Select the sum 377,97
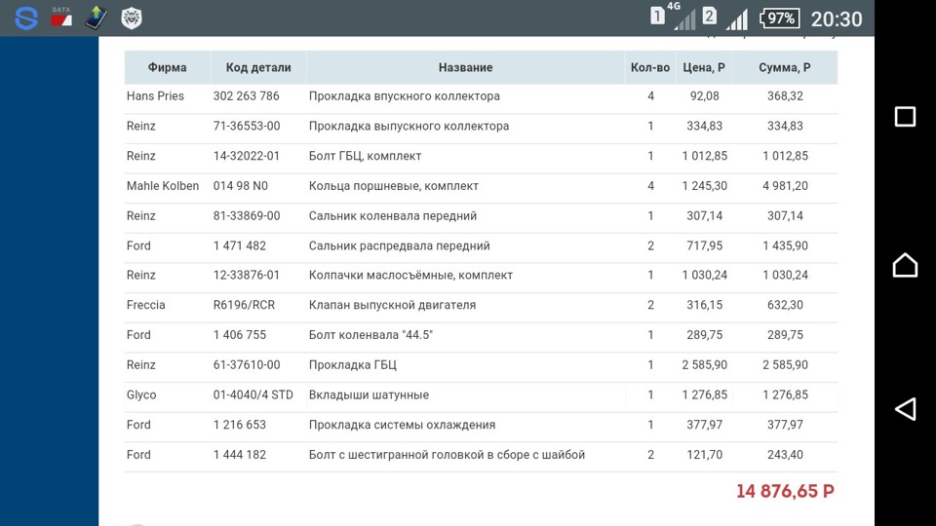 (x=785, y=425)
